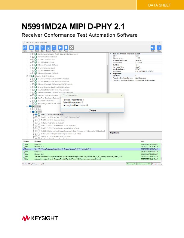Screen dimensions: 184x238
Task: Select Test 2.3.5 V_ILHS Sensitivity Data0 row
Action: pyautogui.click(x=53, y=123)
